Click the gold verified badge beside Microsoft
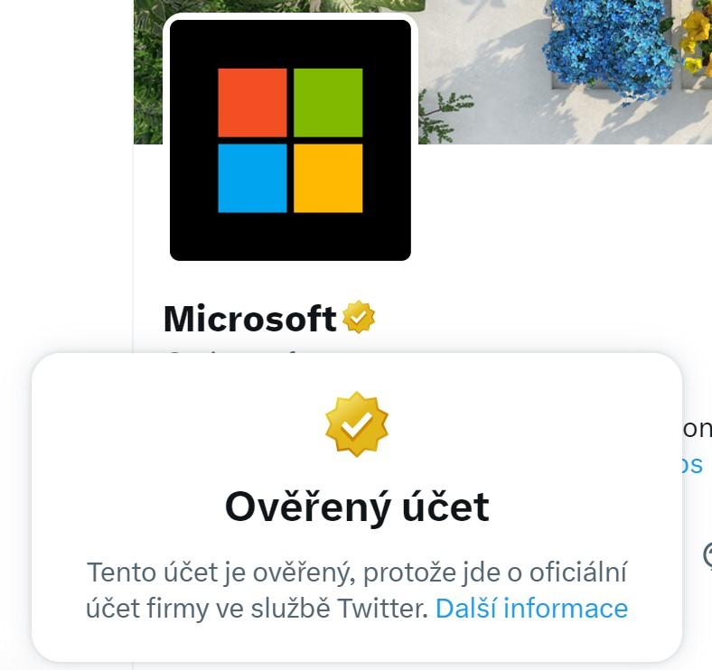Screen dimensions: 712x670 [x=359, y=317]
